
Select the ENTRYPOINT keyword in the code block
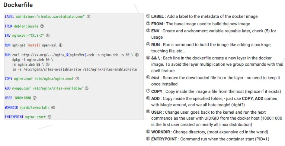(14, 117)
